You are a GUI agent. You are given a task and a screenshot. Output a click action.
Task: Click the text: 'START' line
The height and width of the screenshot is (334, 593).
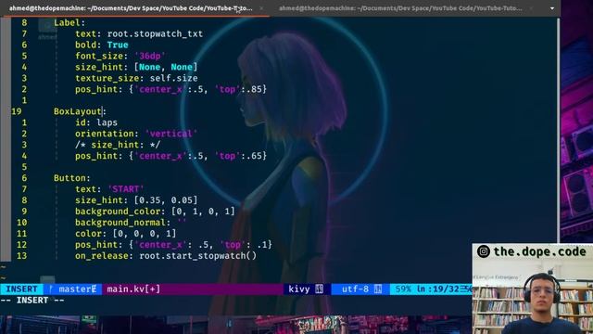pyautogui.click(x=109, y=189)
